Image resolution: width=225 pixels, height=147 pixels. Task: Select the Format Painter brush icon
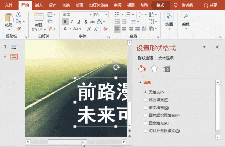tap(19, 29)
